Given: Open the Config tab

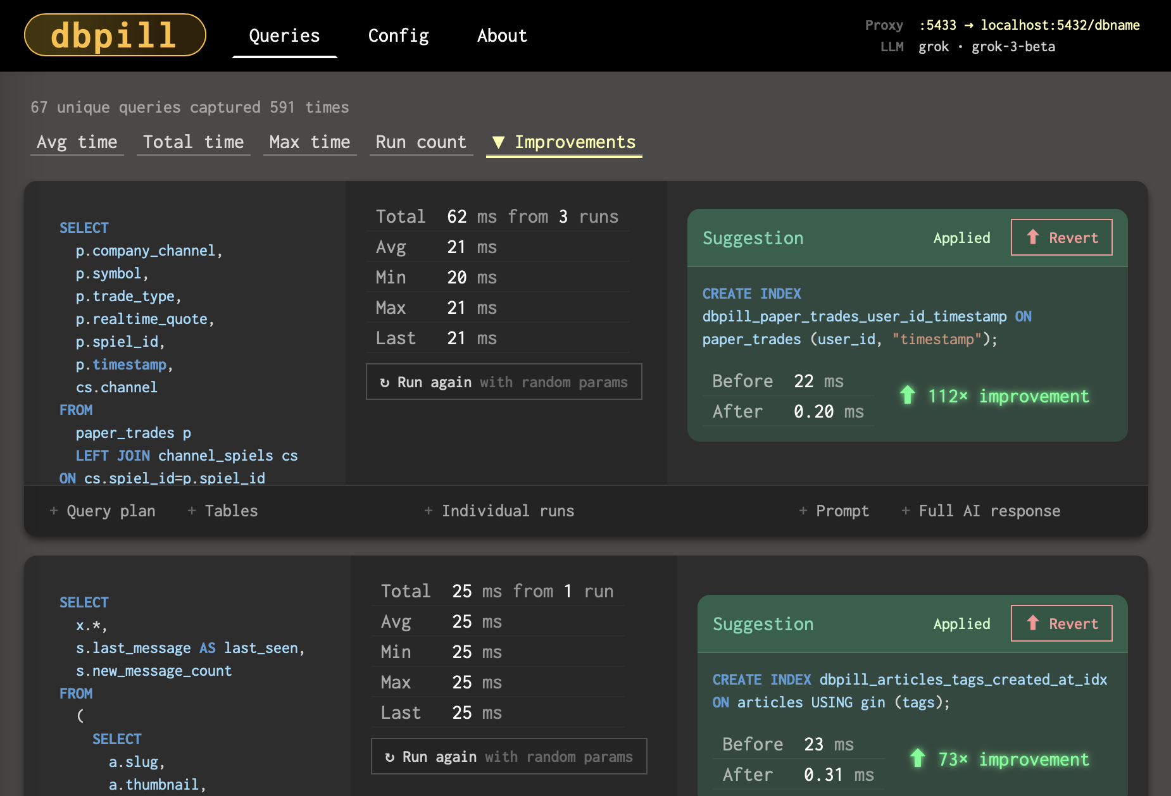Looking at the screenshot, I should (398, 35).
